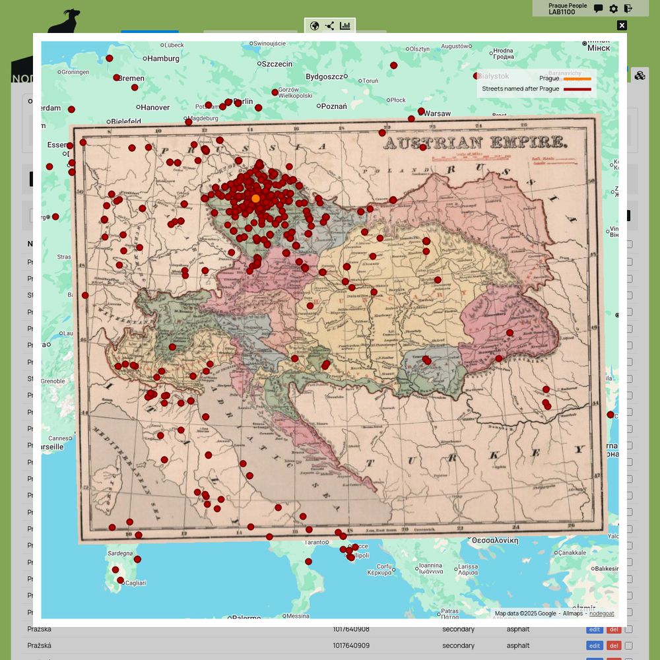The height and width of the screenshot is (660, 660).
Task: Click the Poznań city label on the map
Action: pos(334,106)
